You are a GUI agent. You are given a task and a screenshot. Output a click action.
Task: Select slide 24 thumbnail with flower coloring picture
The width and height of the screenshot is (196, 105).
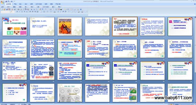point(70,93)
